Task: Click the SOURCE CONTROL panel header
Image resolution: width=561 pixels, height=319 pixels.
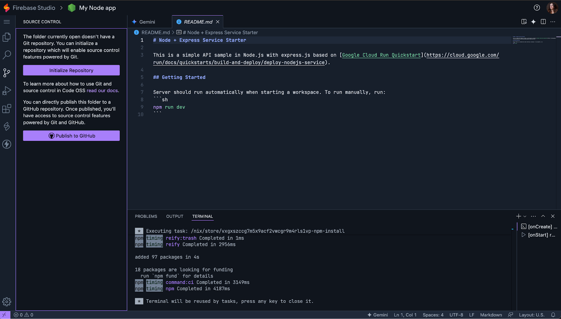Action: click(42, 22)
